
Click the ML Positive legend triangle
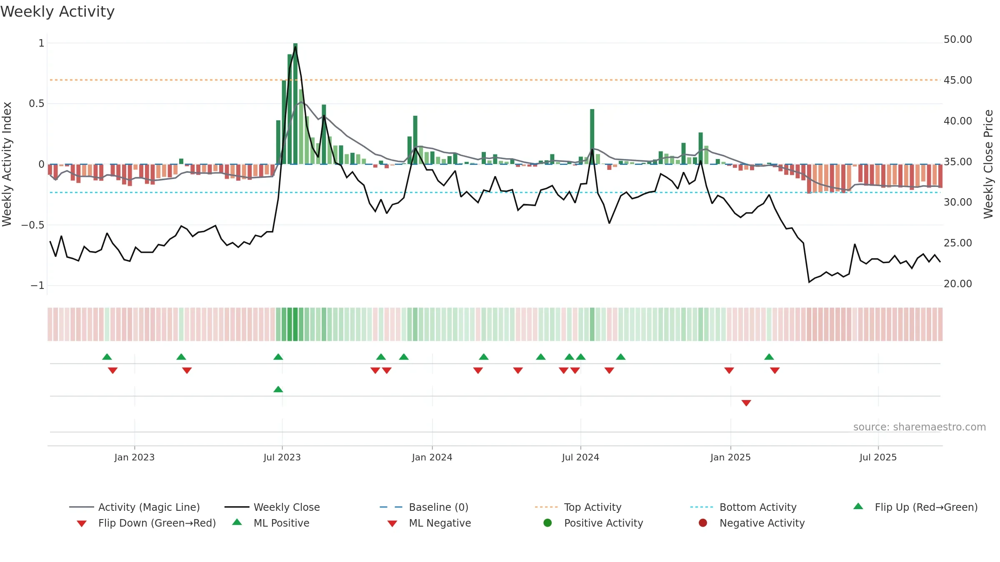237,522
